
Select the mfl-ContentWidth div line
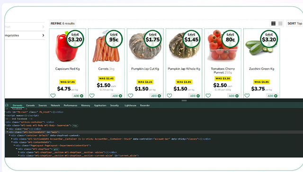32,142
